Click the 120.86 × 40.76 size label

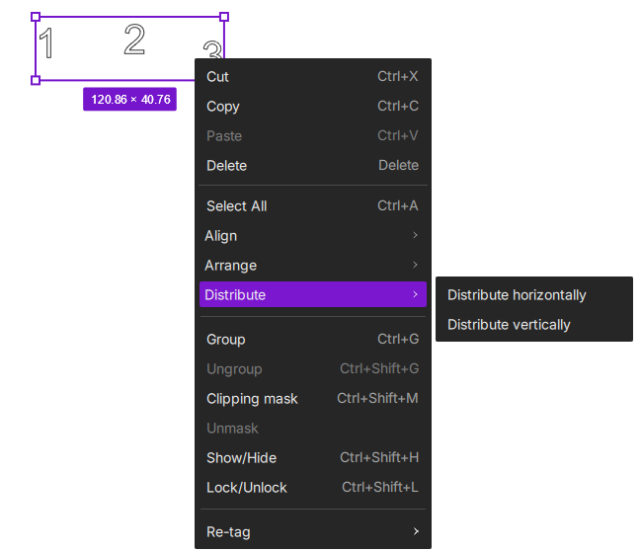(130, 100)
